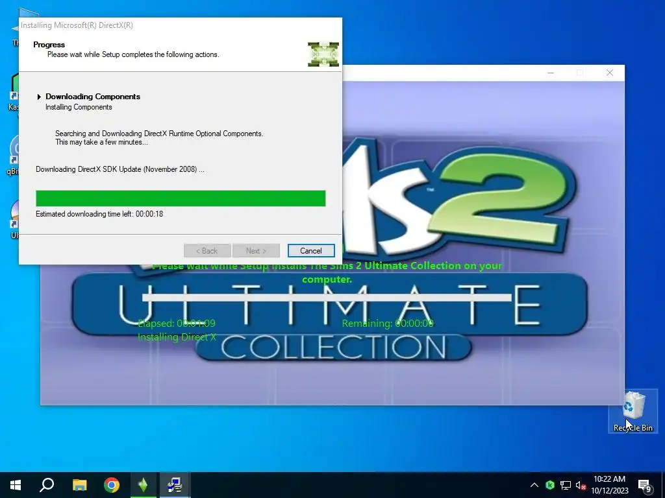Screen dimensions: 665x498
Task: Select the Downloading Components arrow marker
Action: (x=39, y=97)
